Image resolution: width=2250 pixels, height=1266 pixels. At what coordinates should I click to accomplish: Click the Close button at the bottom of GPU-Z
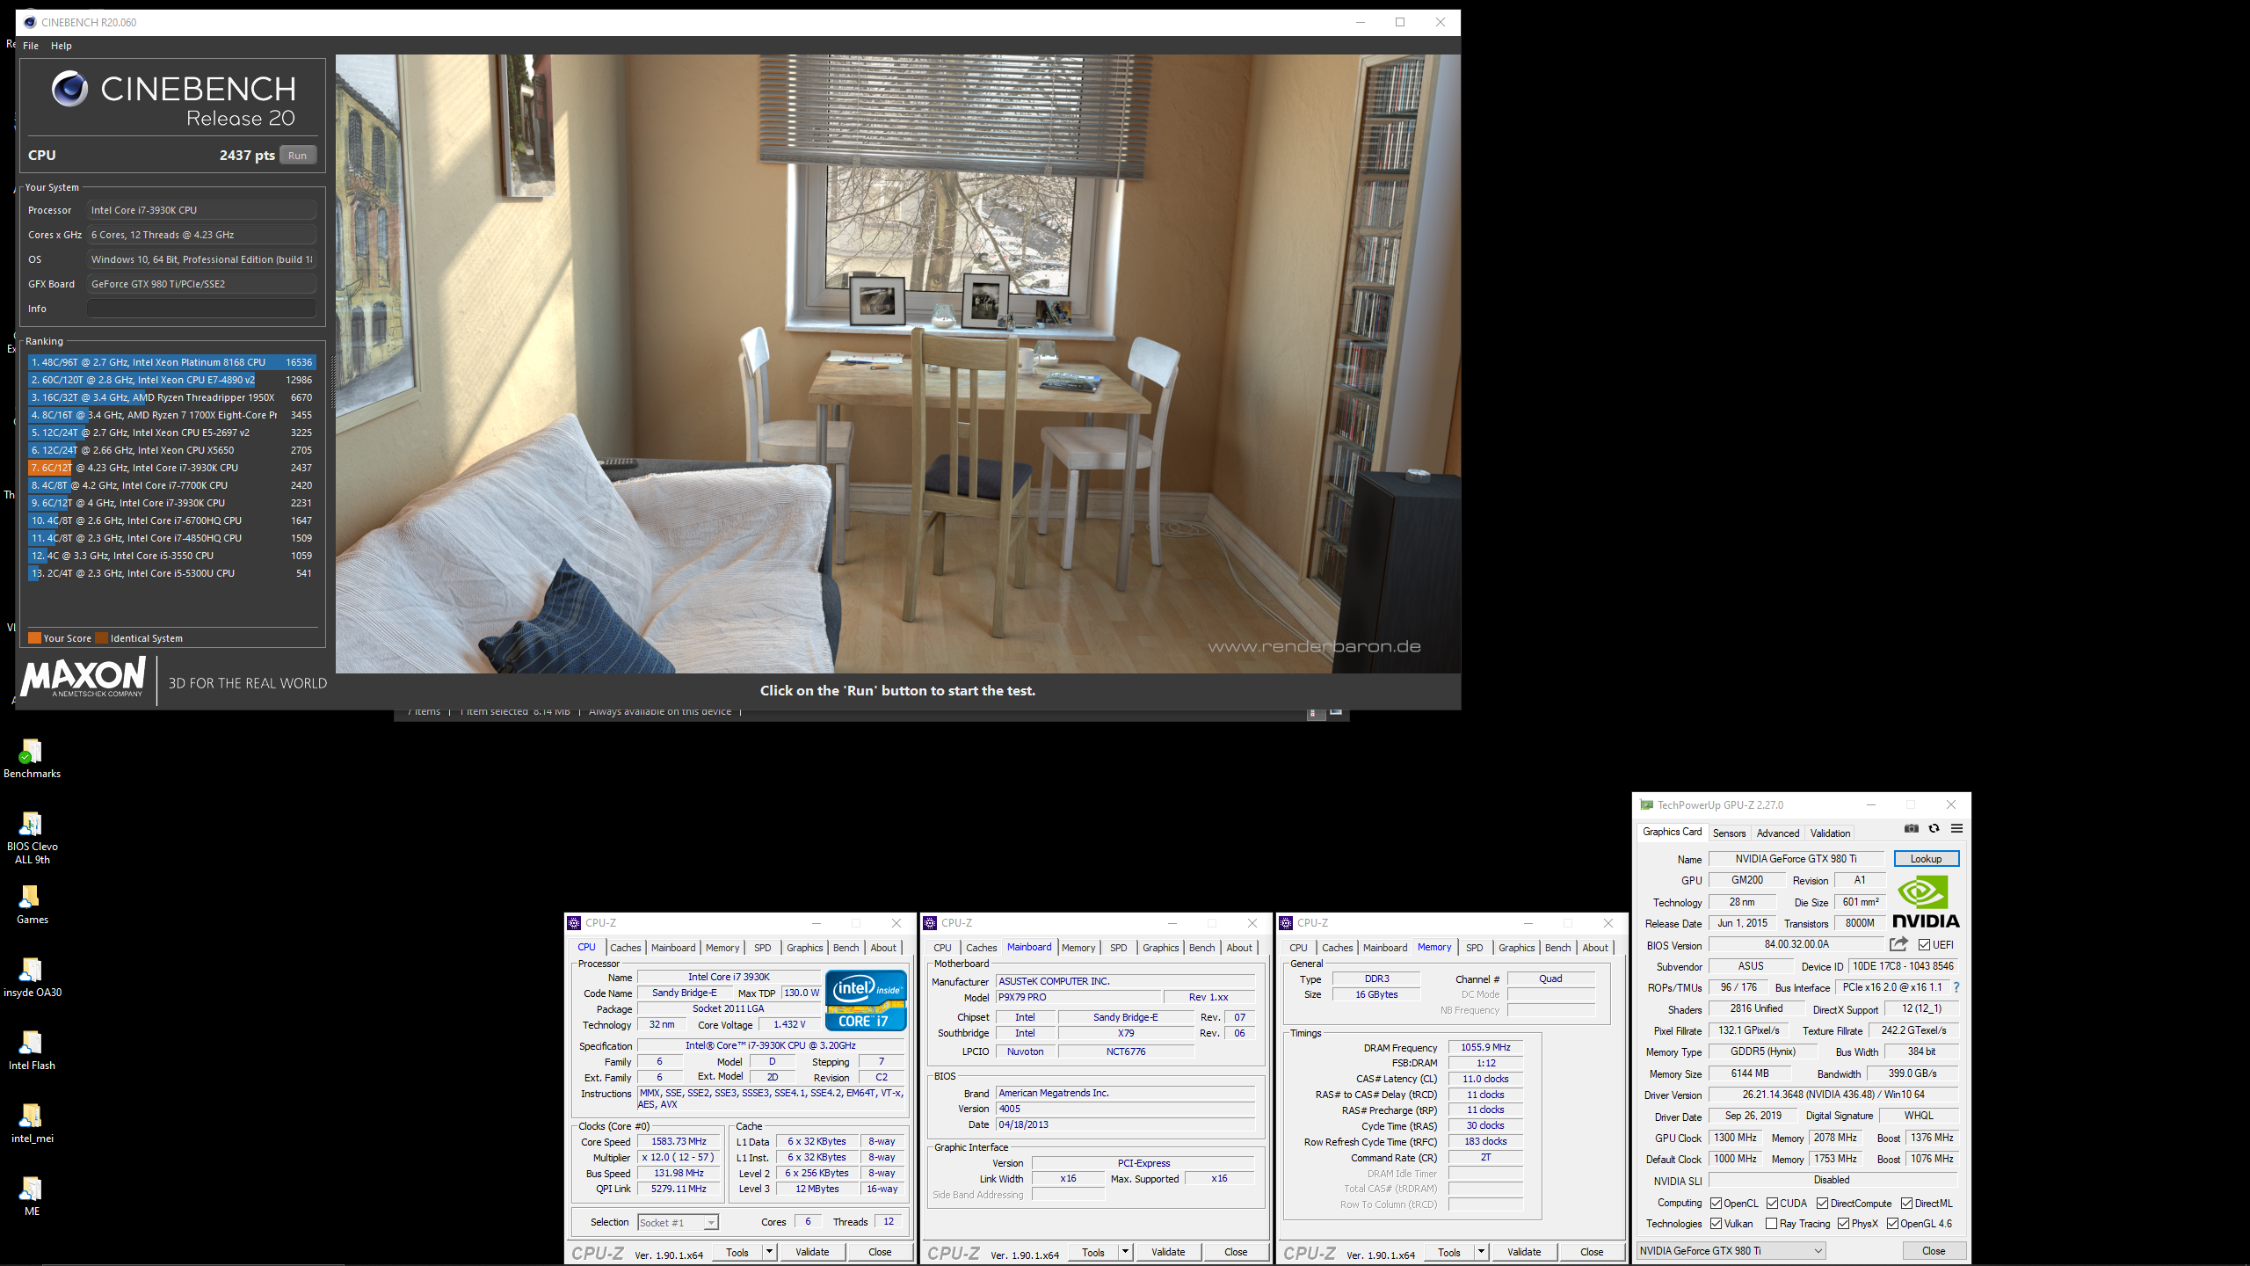point(1934,1250)
